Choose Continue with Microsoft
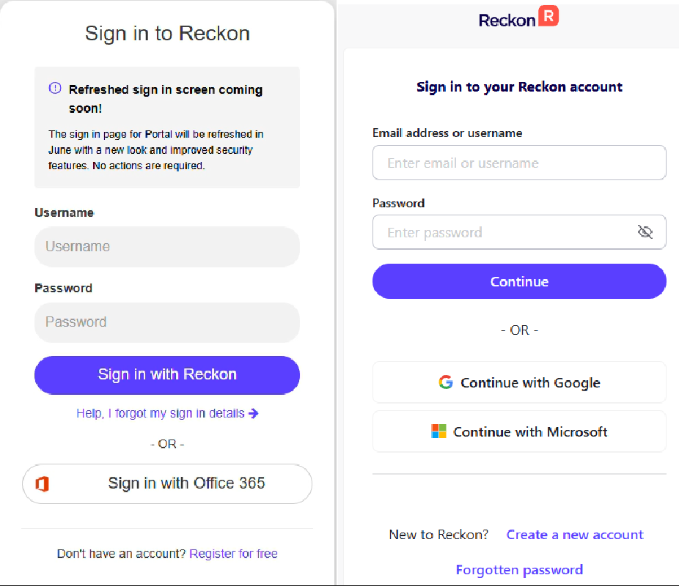Viewport: 679px width, 586px height. pyautogui.click(x=519, y=431)
